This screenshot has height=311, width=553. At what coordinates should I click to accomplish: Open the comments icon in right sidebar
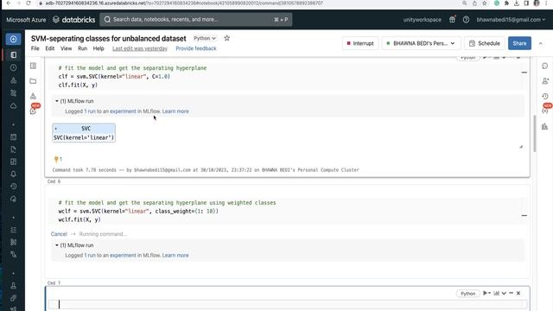pos(545,66)
